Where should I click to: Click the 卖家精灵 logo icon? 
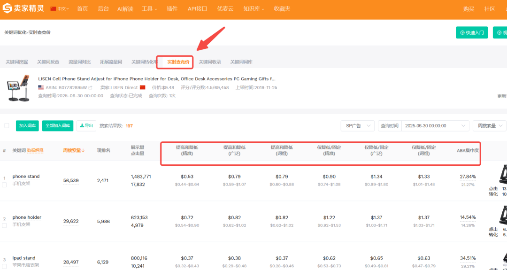pos(9,9)
